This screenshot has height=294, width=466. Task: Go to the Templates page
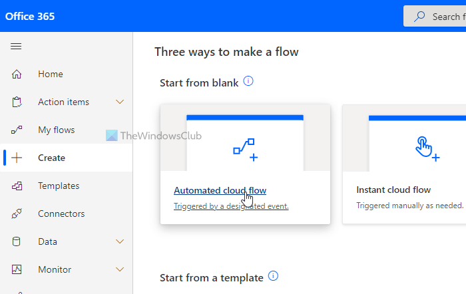tap(59, 186)
